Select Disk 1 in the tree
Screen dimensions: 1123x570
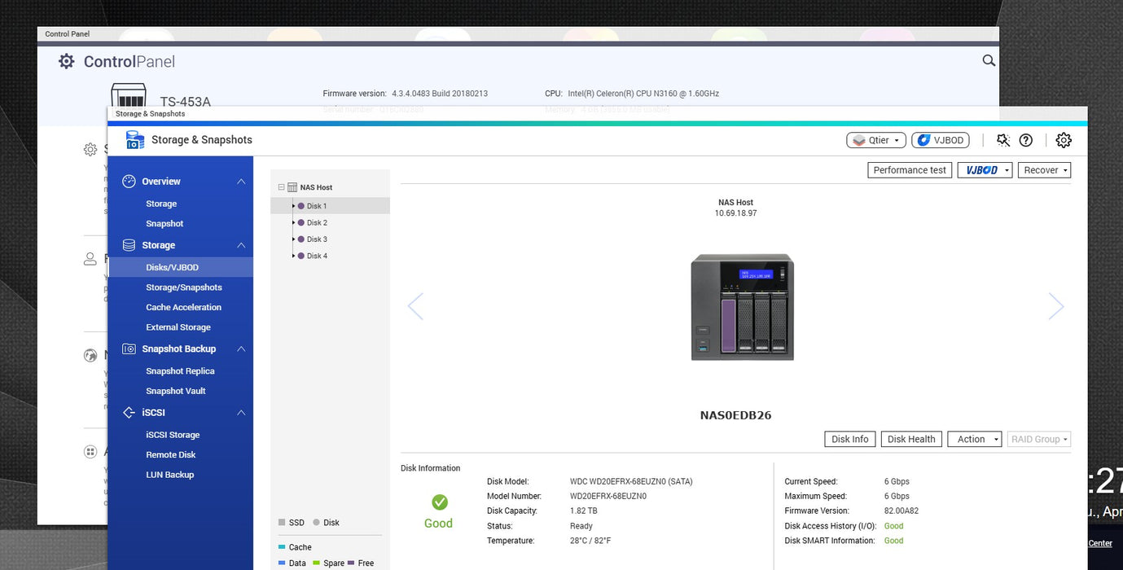pos(330,206)
